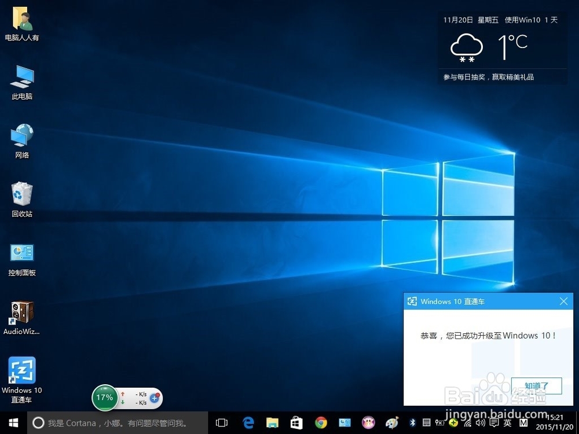The height and width of the screenshot is (434, 579).
Task: Open File Explorer from the taskbar
Action: coord(273,423)
